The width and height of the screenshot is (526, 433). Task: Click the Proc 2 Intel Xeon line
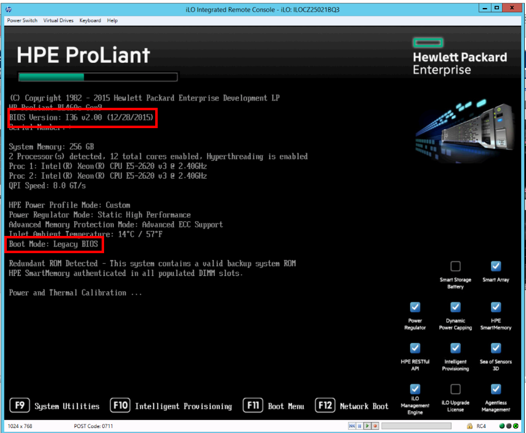click(108, 176)
